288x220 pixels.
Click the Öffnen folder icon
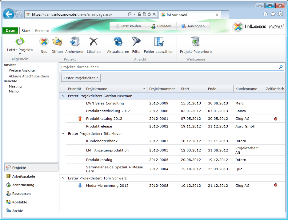pos(57,42)
